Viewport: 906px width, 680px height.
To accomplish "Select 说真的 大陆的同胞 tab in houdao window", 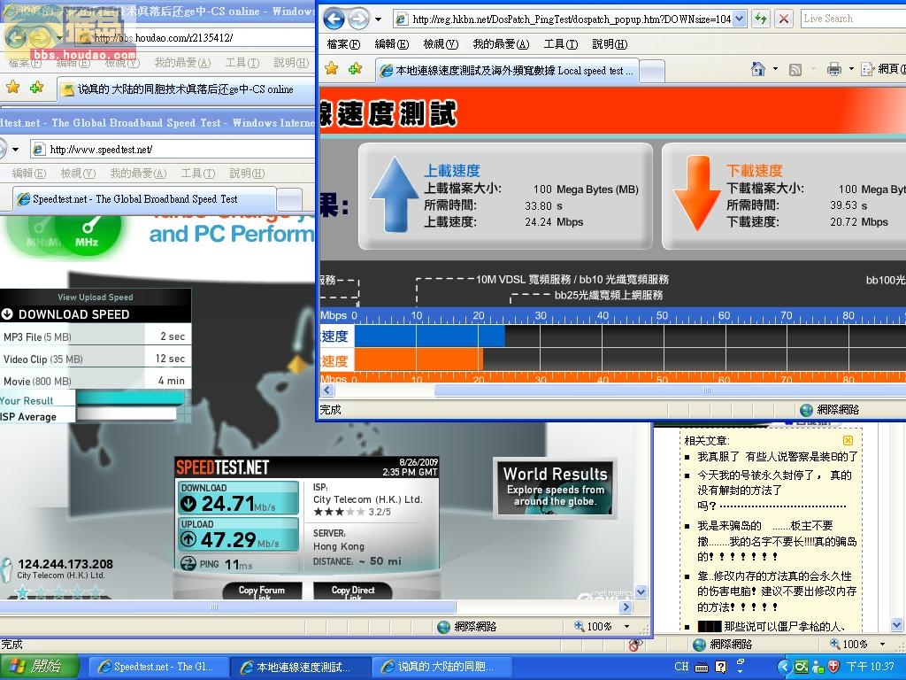I will (186, 89).
